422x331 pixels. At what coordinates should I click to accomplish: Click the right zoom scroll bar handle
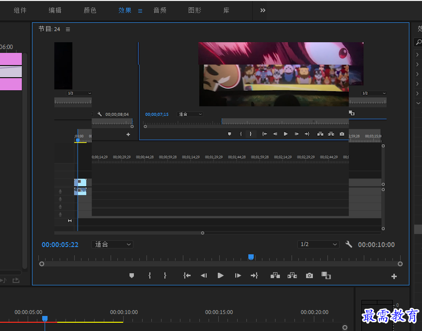400,264
